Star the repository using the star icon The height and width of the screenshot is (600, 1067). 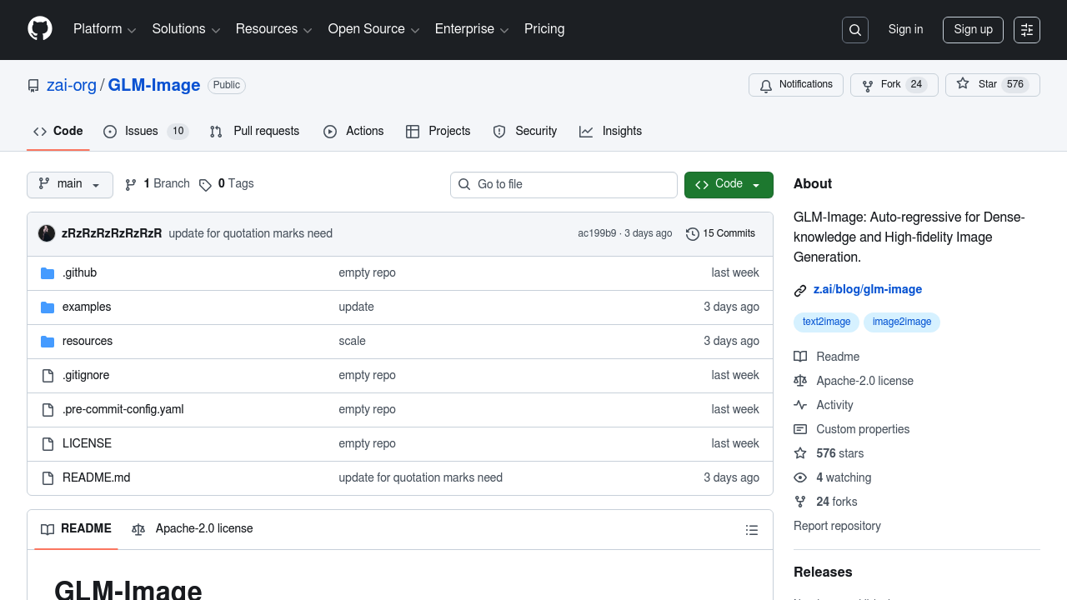click(x=963, y=84)
